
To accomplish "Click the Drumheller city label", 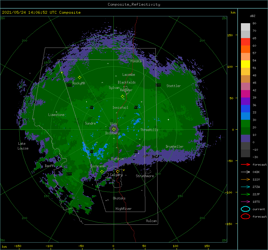I will [174, 147].
